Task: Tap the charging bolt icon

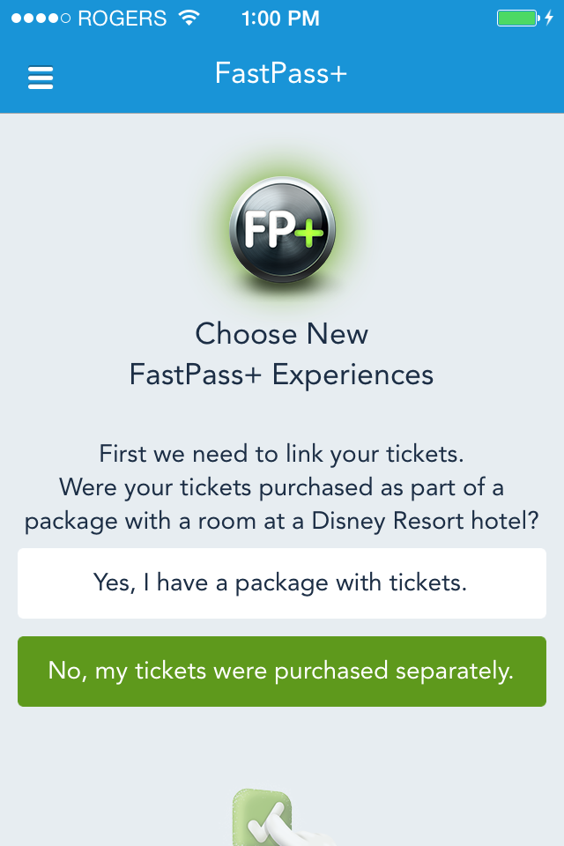Action: [x=548, y=18]
